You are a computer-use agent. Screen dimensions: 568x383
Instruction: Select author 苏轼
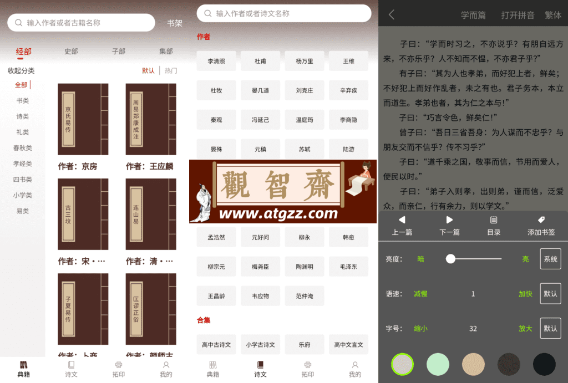pyautogui.click(x=305, y=149)
